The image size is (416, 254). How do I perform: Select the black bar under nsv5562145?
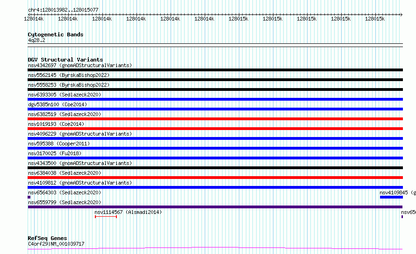click(215, 80)
